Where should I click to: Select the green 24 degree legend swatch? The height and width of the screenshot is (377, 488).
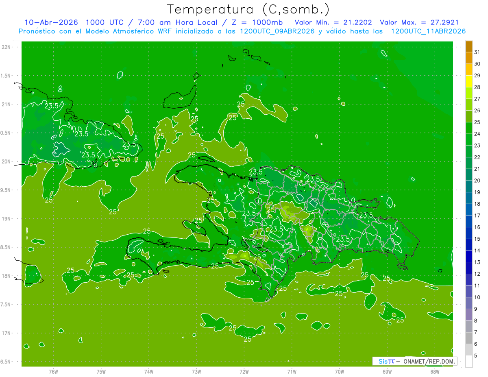pyautogui.click(x=469, y=129)
